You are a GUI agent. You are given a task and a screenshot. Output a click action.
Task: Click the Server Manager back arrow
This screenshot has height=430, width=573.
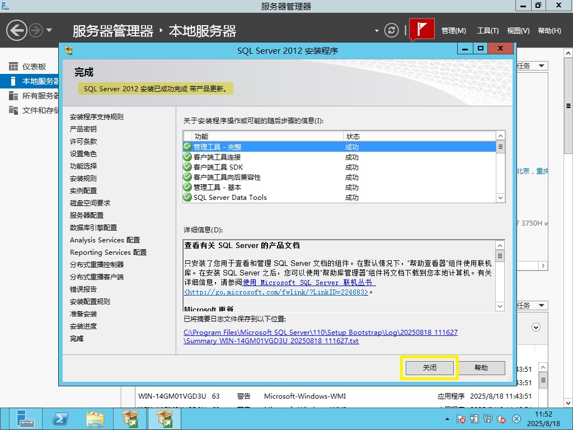16,30
